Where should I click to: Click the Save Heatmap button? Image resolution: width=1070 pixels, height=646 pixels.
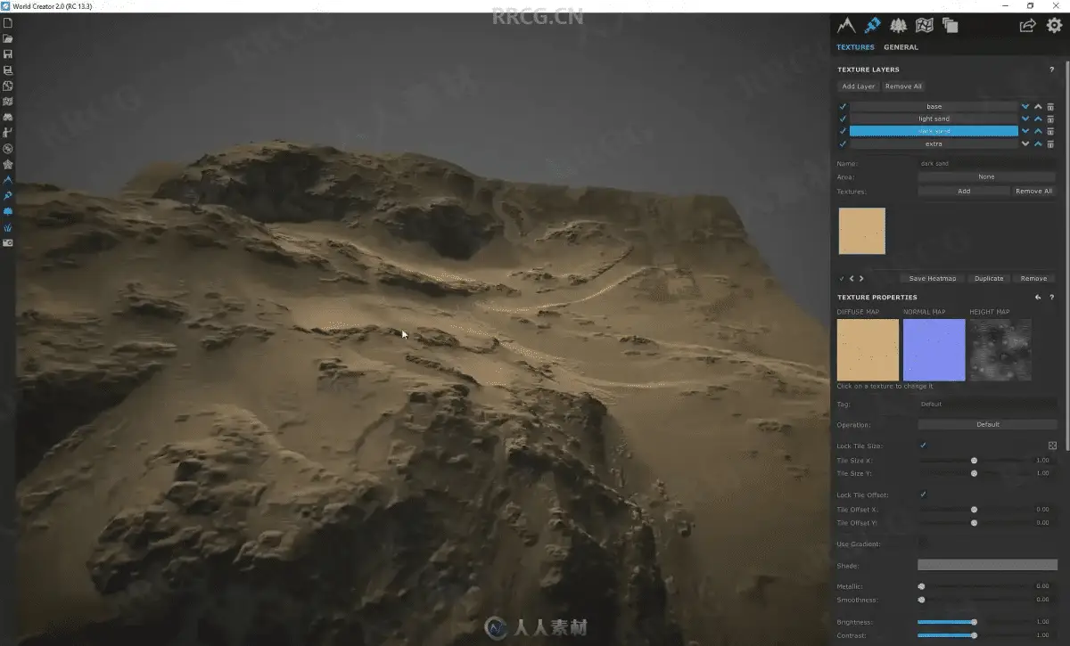(x=932, y=278)
